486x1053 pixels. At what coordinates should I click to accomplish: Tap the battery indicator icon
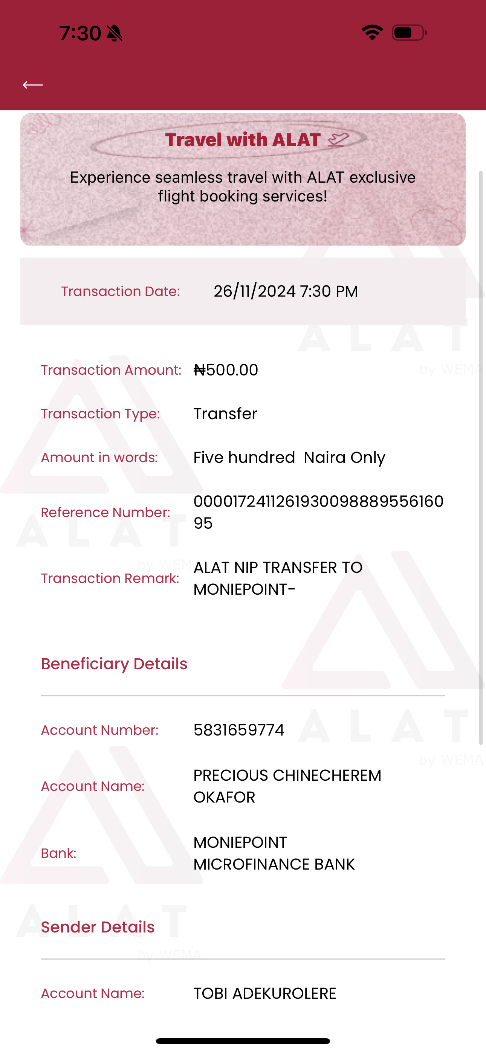[x=409, y=33]
